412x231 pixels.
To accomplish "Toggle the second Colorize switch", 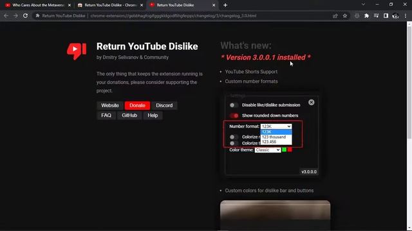I will [x=234, y=143].
